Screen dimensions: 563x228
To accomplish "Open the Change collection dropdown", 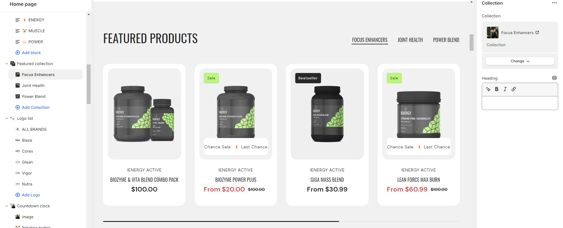I will tap(520, 61).
